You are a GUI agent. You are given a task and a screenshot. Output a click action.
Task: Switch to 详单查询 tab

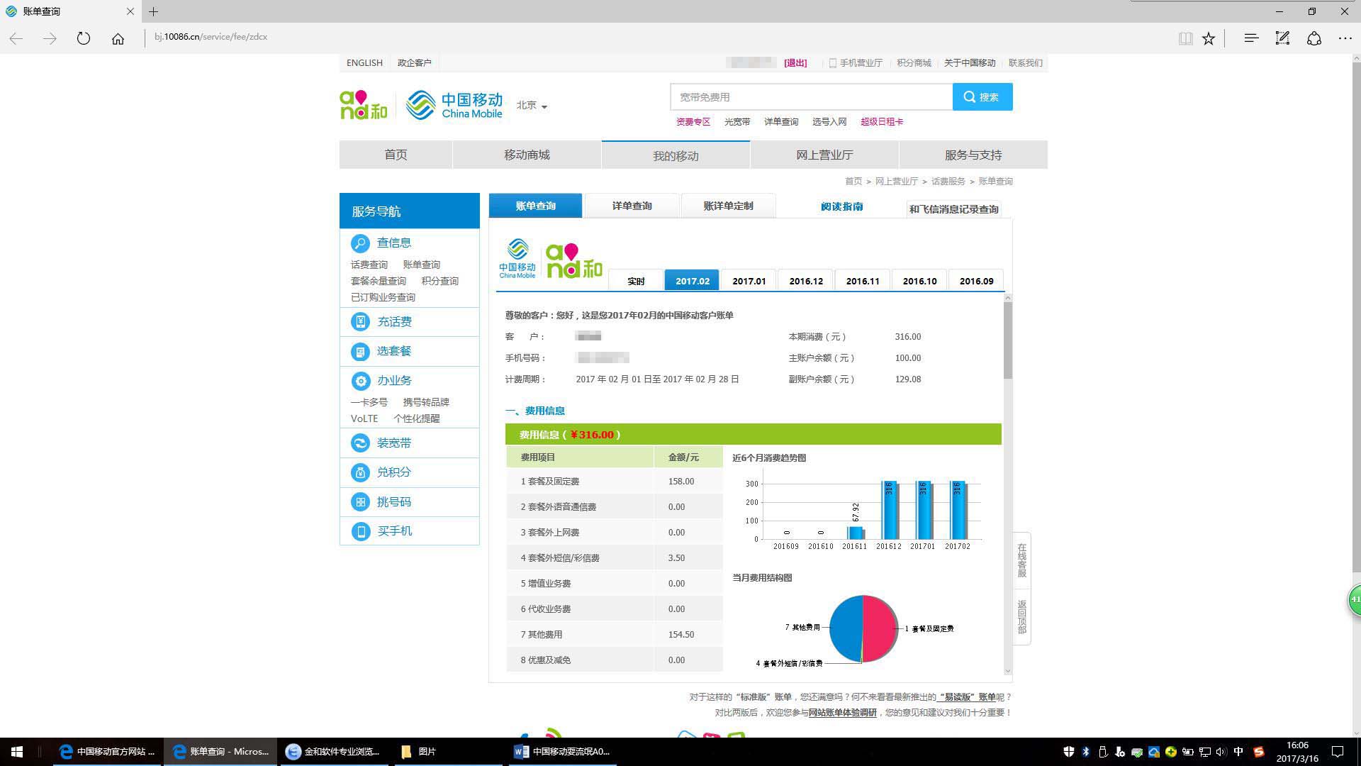[632, 206]
